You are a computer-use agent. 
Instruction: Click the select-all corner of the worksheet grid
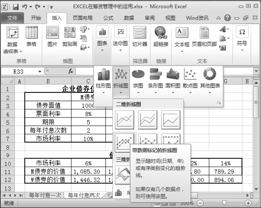click(x=8, y=81)
